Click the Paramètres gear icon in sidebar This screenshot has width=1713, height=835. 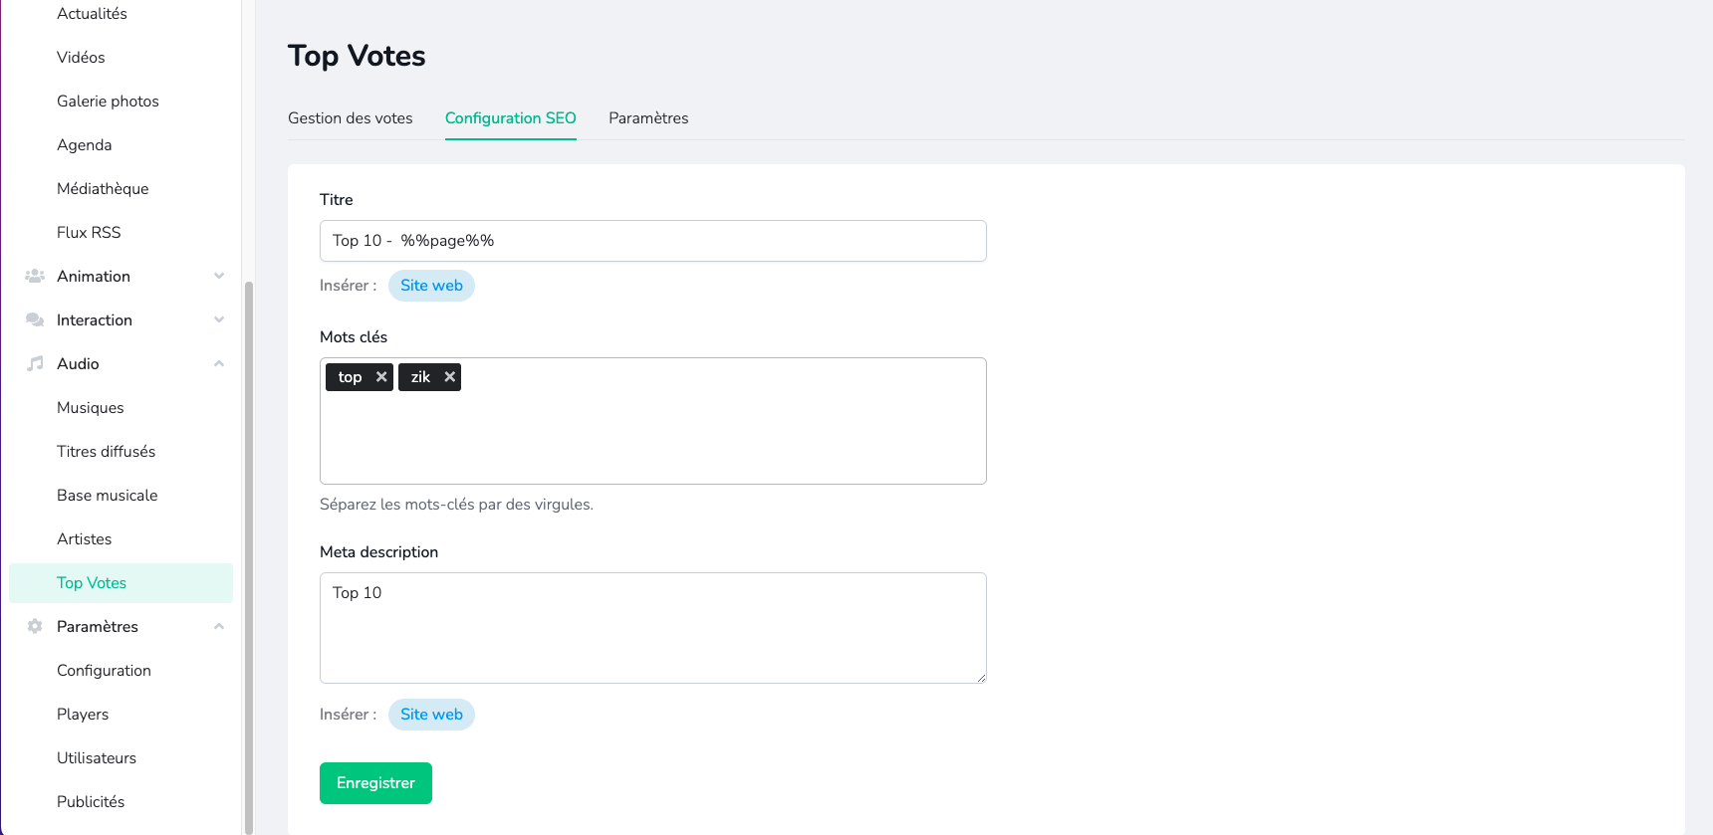click(x=35, y=626)
